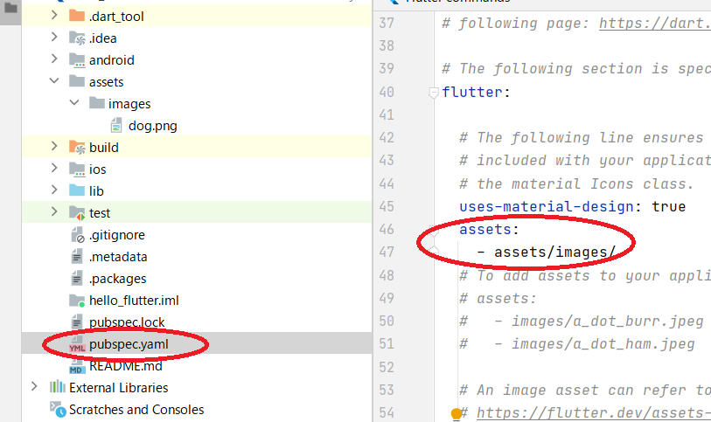The width and height of the screenshot is (711, 422).
Task: Click comment '# assets:' on line 49
Action: click(498, 299)
